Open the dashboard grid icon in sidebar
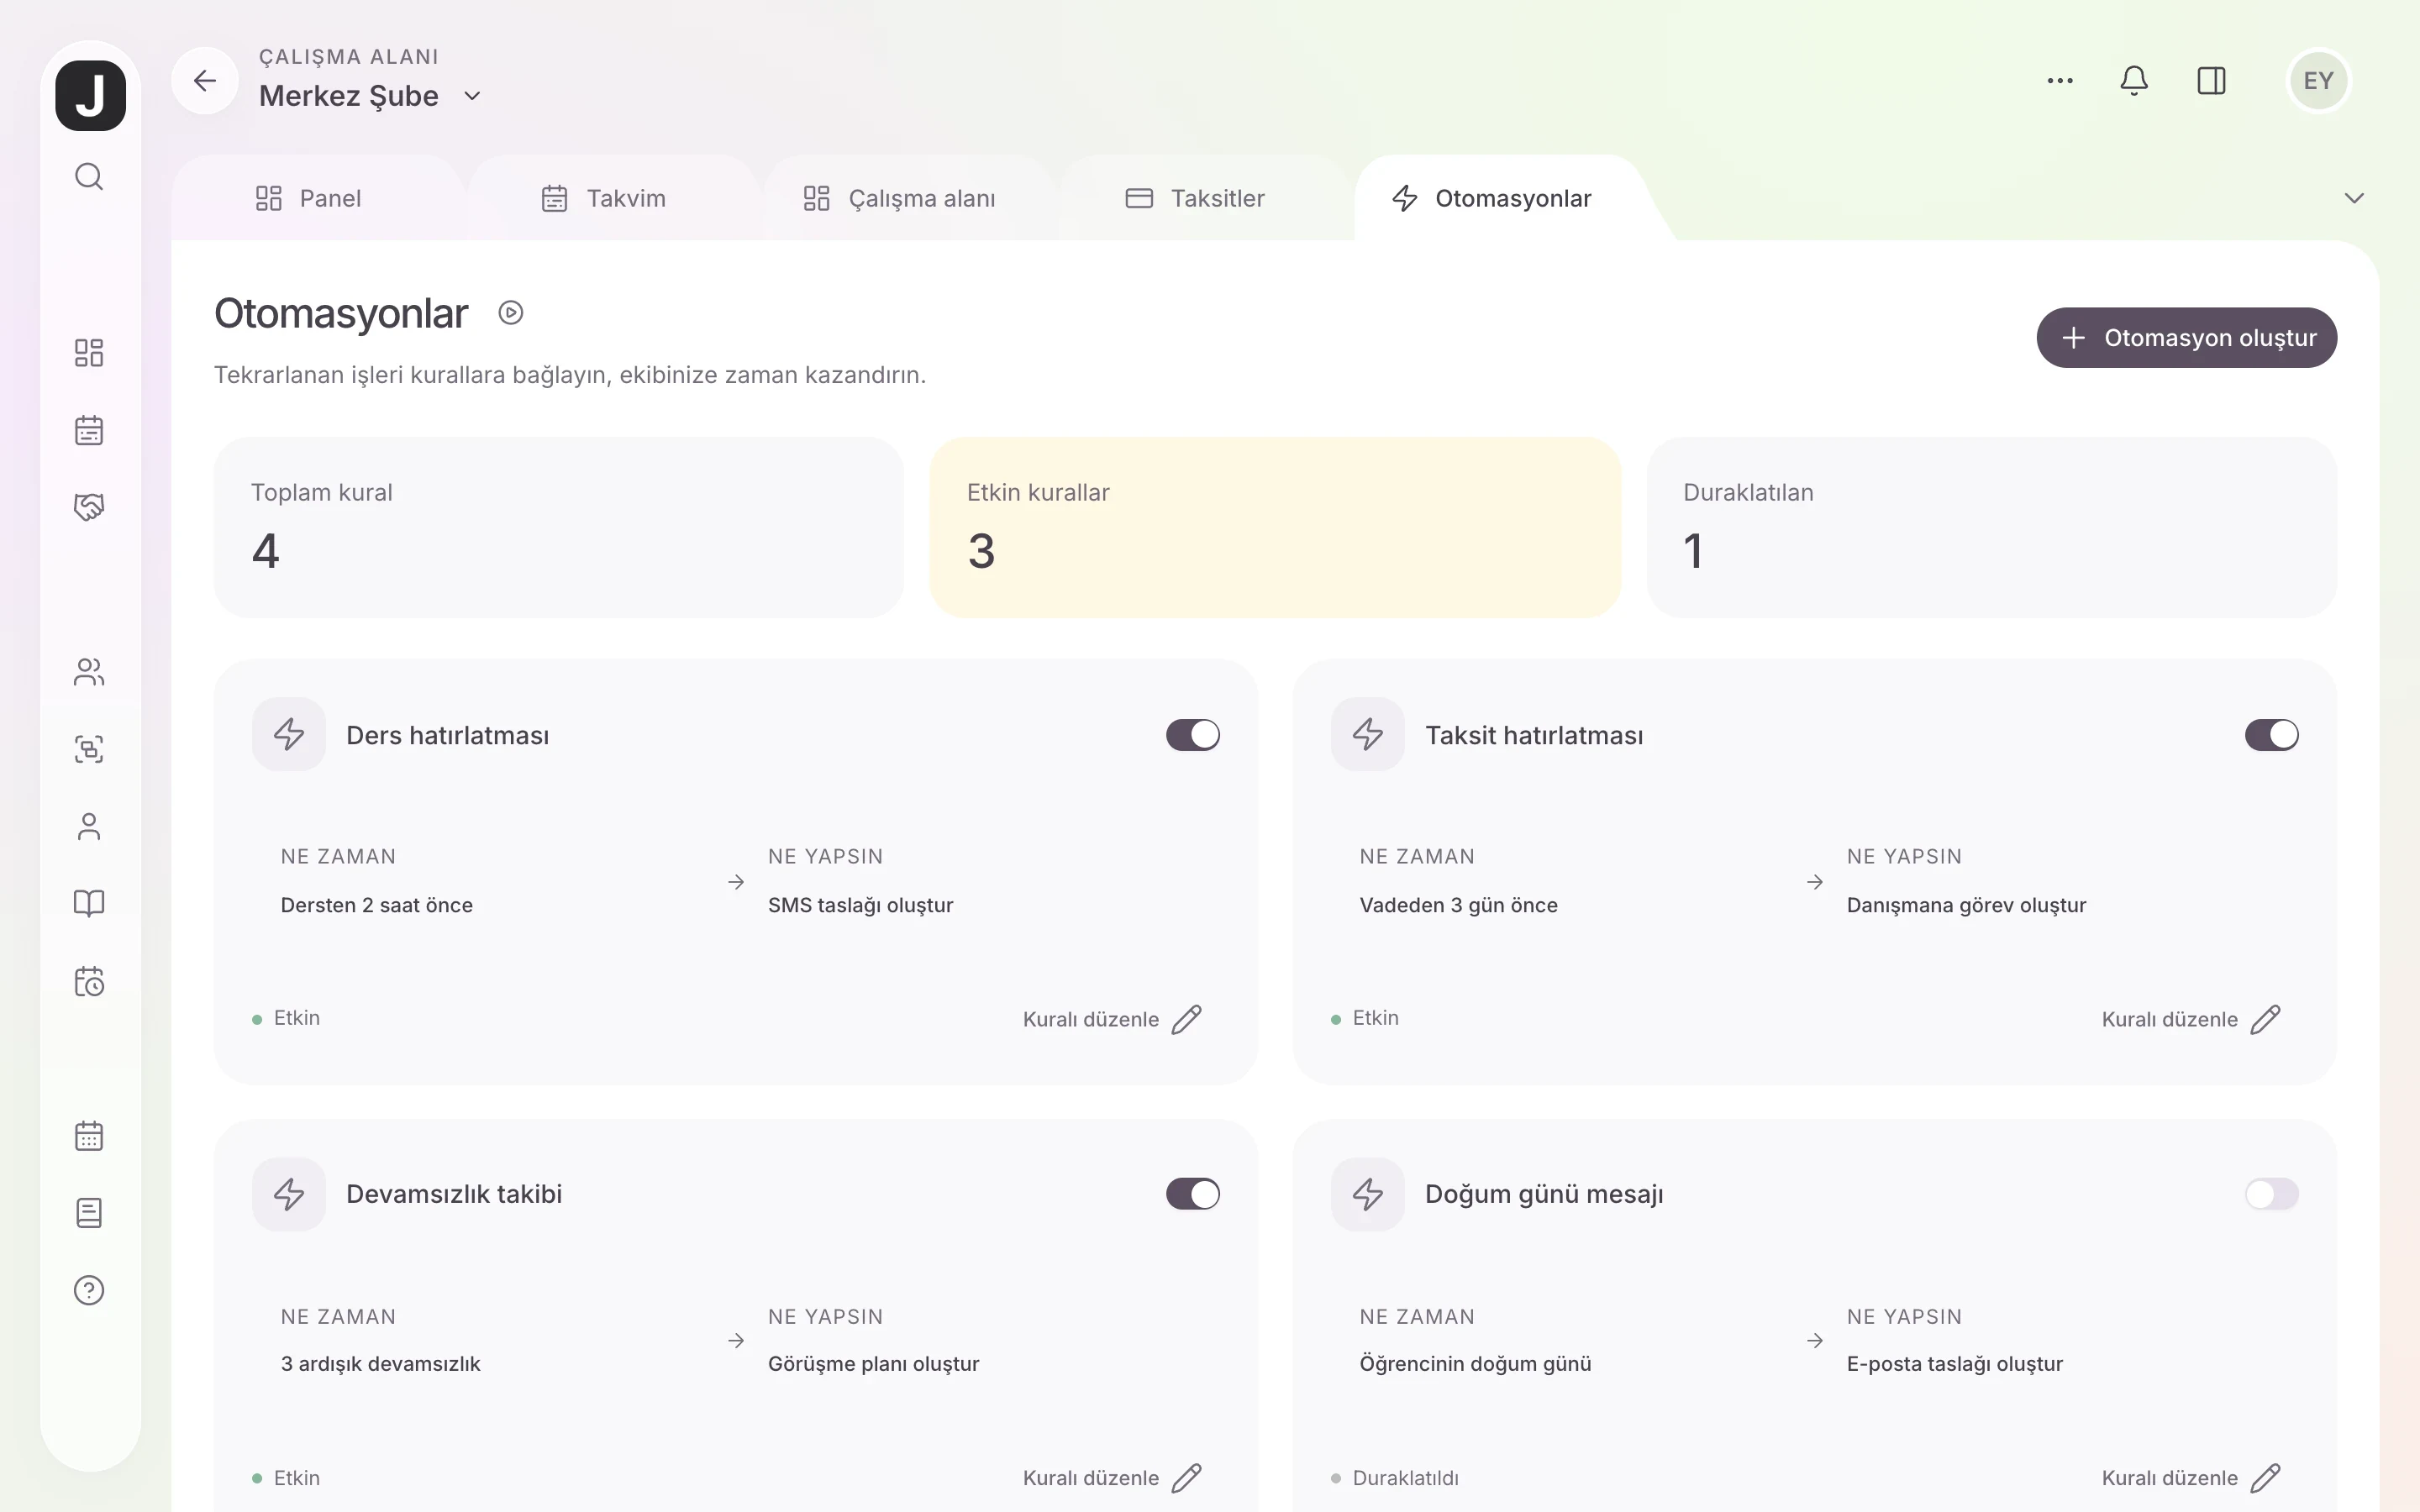Screen dimensions: 2420x1512 [x=89, y=353]
